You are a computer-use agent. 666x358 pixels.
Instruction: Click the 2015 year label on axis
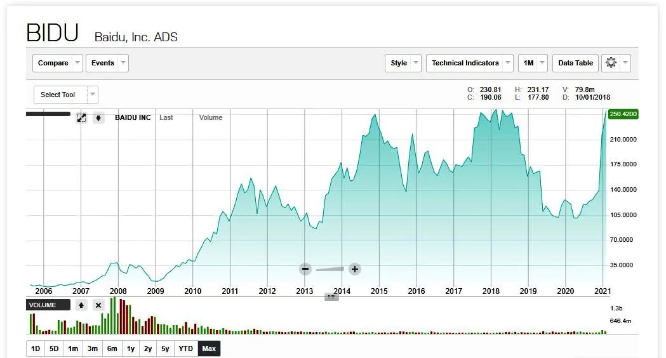coord(379,291)
